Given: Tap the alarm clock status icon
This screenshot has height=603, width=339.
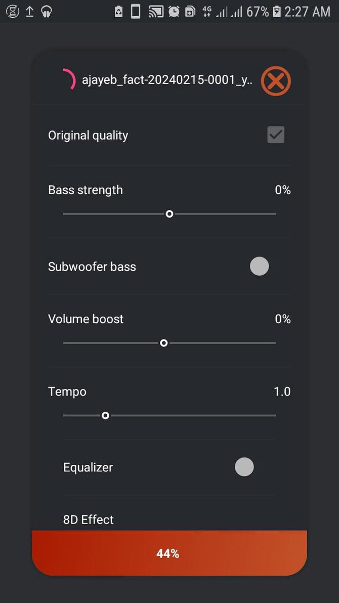Looking at the screenshot, I should click(174, 11).
